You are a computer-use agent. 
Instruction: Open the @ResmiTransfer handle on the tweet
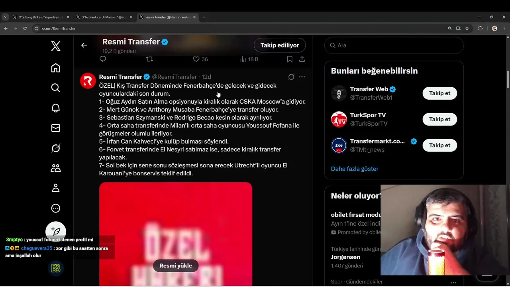tap(175, 77)
